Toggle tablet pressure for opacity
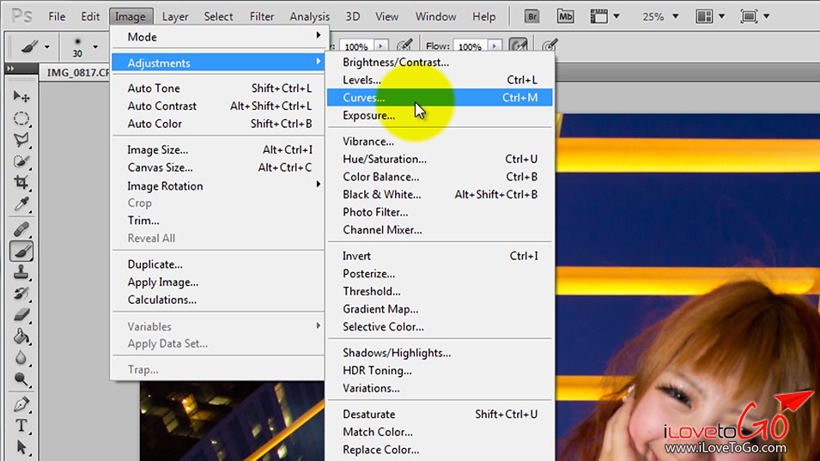Viewport: 820px width, 461px height. click(x=404, y=46)
